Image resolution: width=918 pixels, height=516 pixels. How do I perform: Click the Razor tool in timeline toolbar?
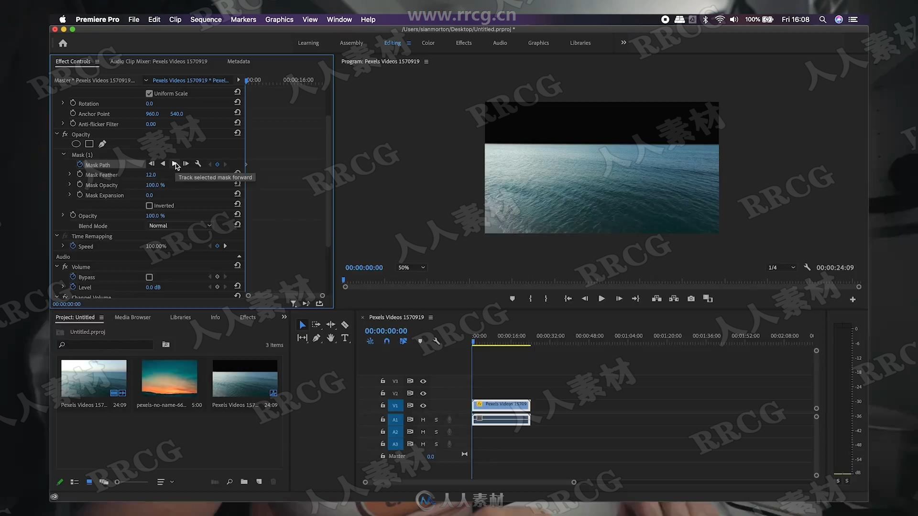pos(344,325)
